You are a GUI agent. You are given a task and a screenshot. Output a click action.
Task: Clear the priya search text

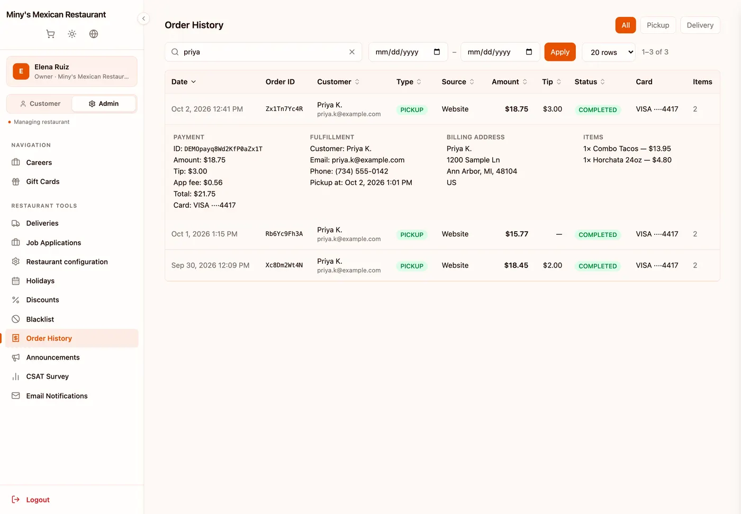(x=352, y=52)
